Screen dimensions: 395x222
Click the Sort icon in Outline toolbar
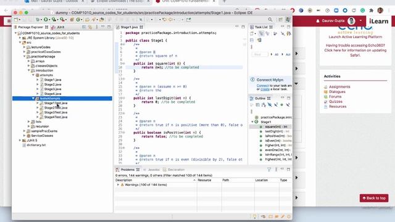click(x=264, y=105)
